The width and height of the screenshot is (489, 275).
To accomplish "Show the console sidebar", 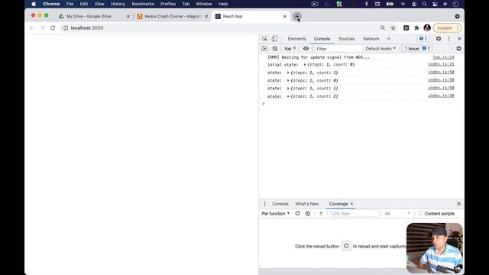I will [265, 49].
